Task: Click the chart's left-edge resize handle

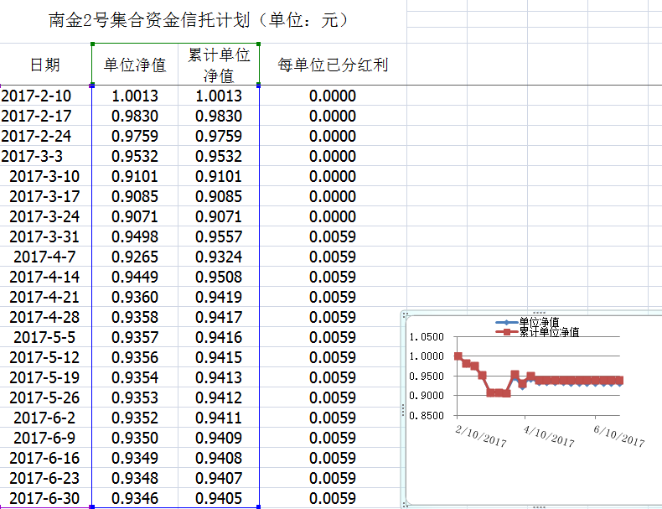Action: tap(404, 409)
